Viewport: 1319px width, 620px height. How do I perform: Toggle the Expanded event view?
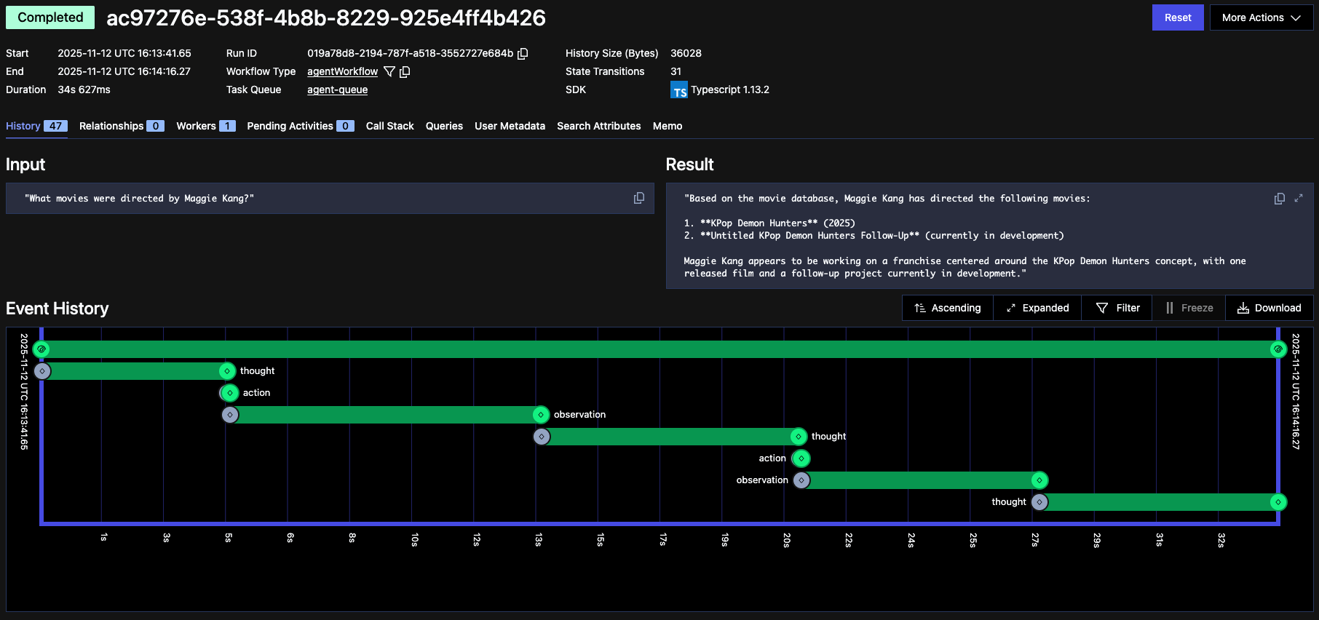(1037, 308)
